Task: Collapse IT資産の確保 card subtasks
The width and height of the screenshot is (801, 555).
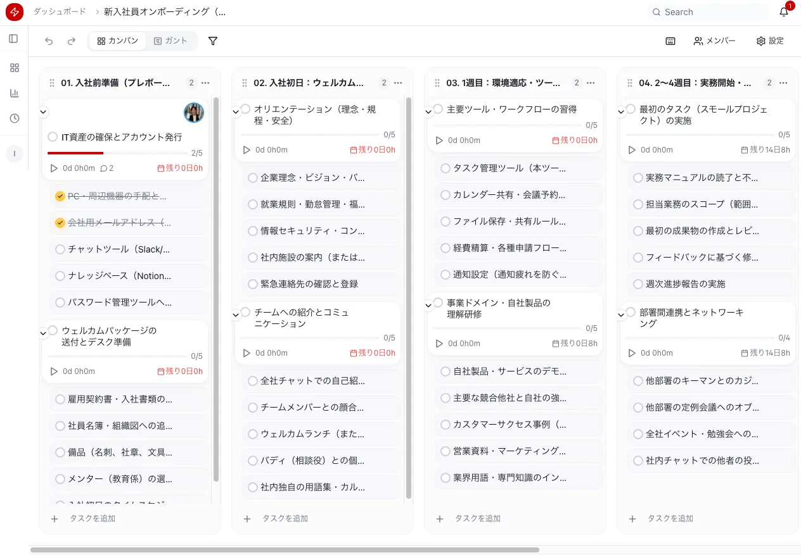Action: click(x=43, y=111)
